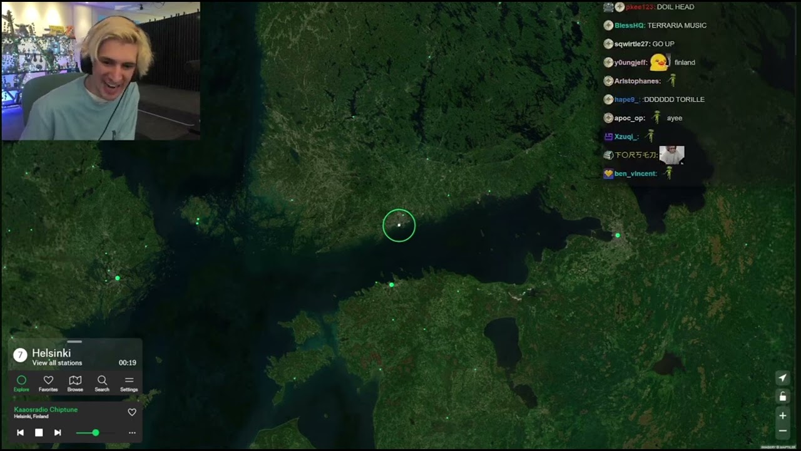The height and width of the screenshot is (451, 801).
Task: Click chat username apoc_op
Action: click(x=630, y=118)
